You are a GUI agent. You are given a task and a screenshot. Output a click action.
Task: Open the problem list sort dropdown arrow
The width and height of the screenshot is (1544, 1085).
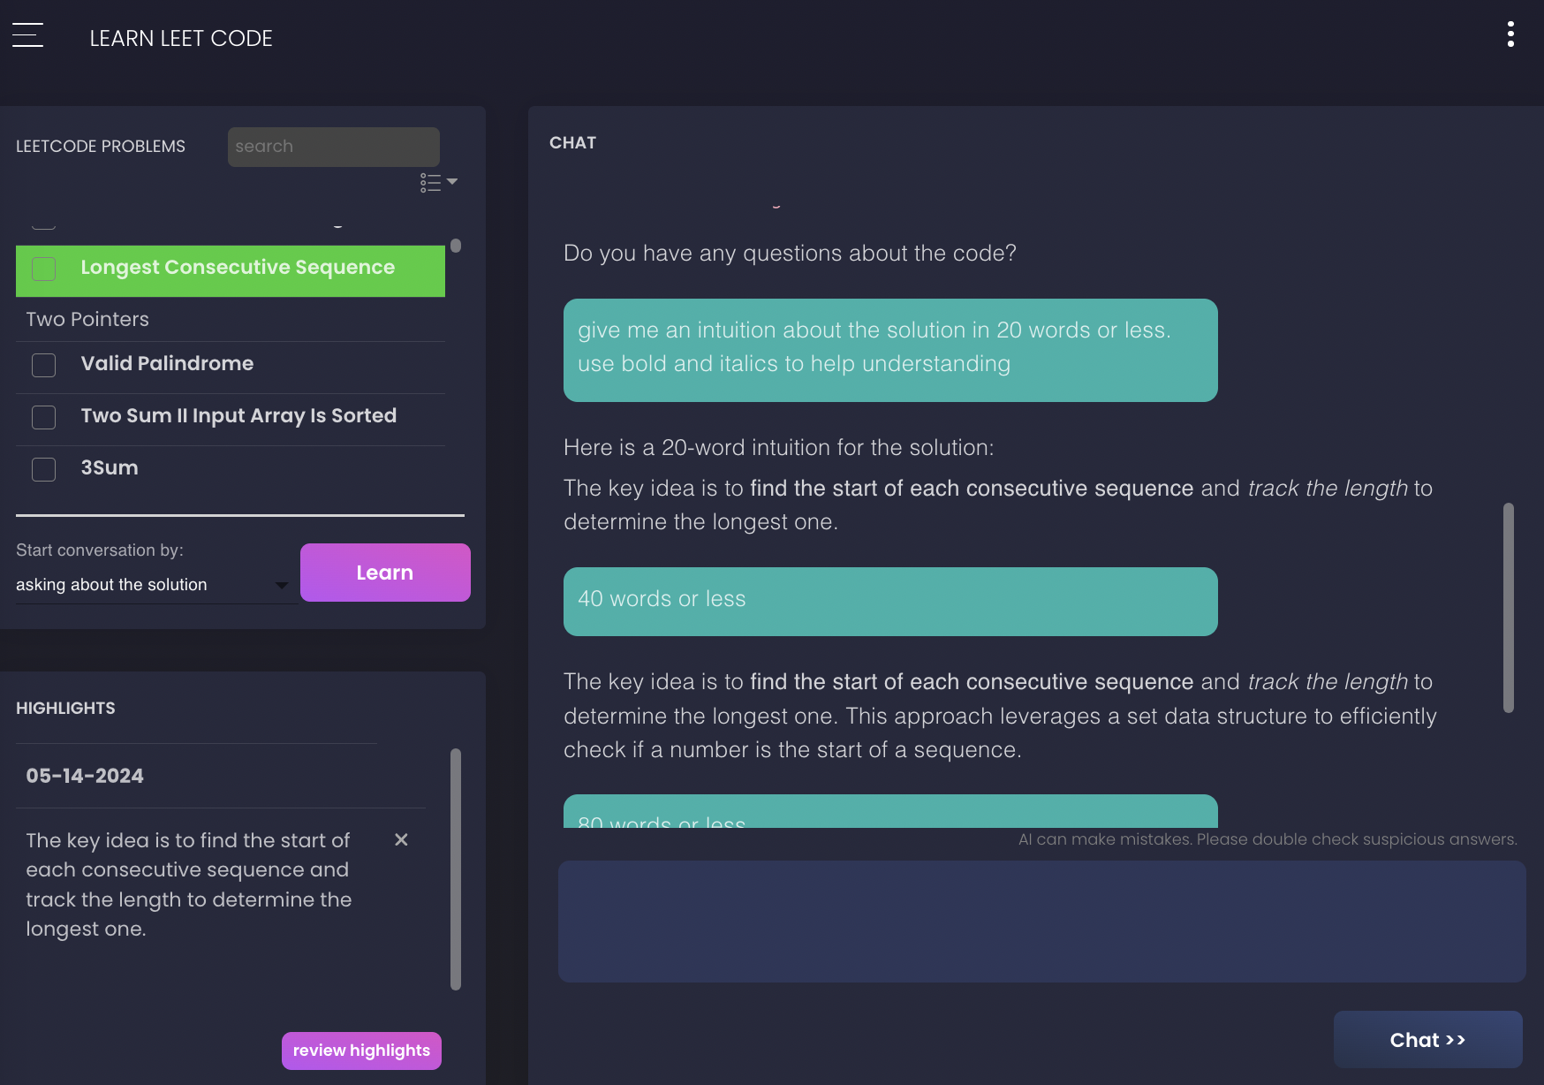452,181
